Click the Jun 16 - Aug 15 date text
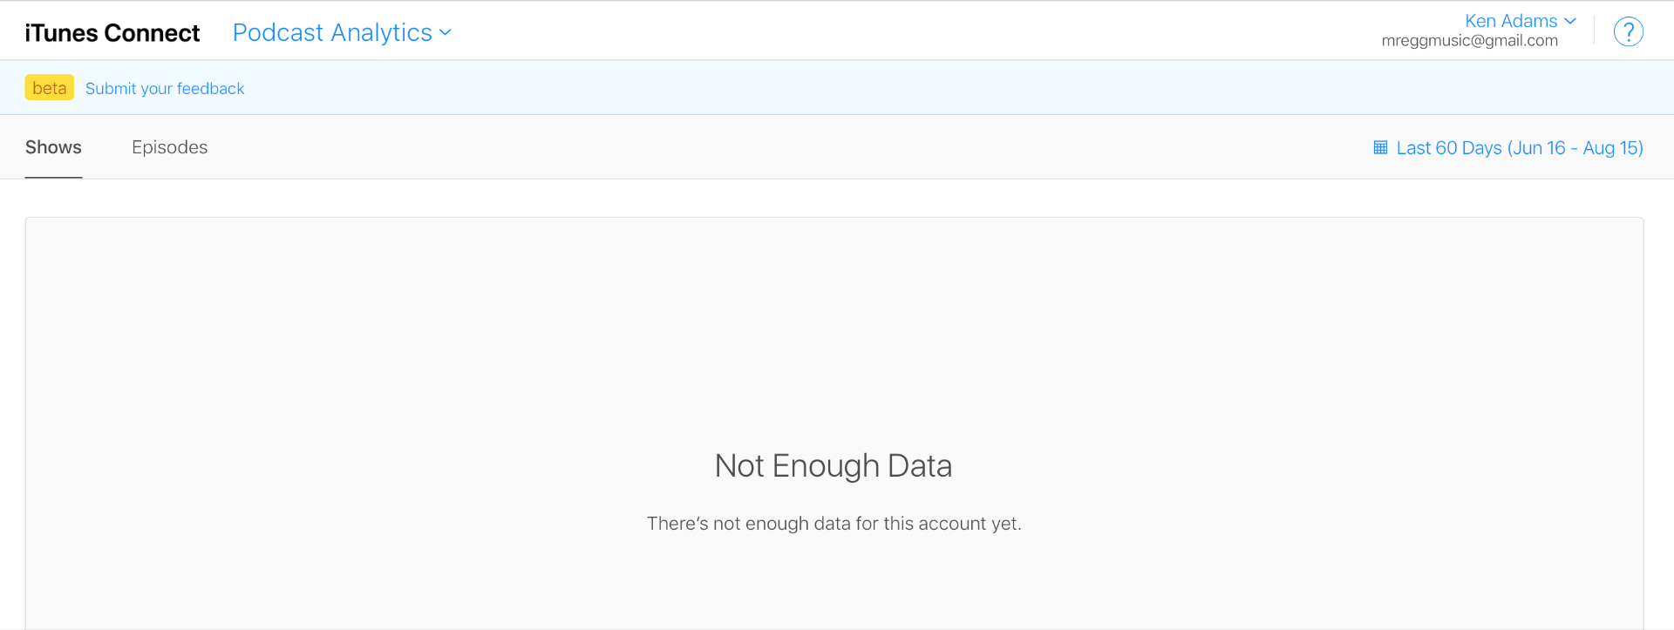The width and height of the screenshot is (1674, 630). pyautogui.click(x=1576, y=148)
